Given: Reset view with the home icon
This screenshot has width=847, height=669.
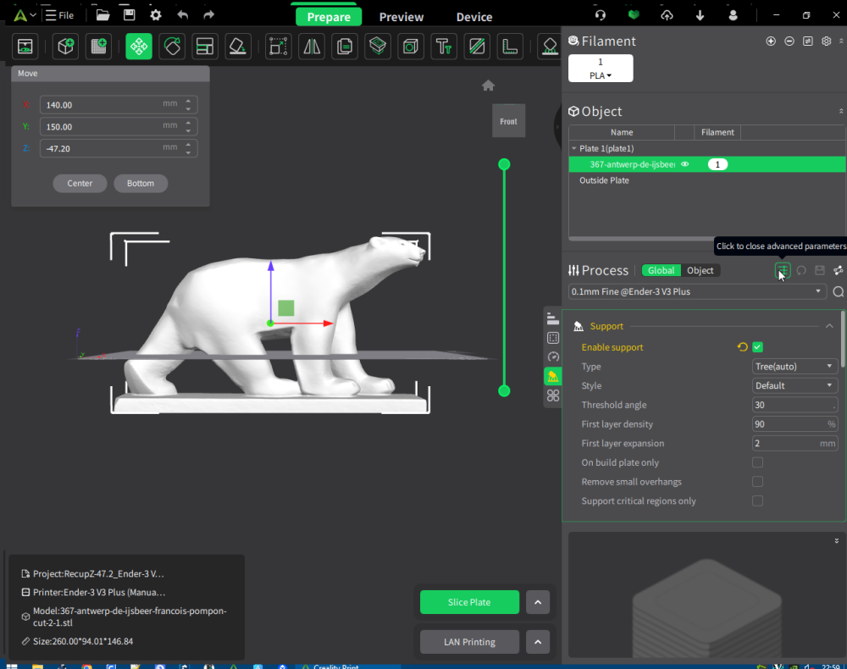Looking at the screenshot, I should 489,86.
